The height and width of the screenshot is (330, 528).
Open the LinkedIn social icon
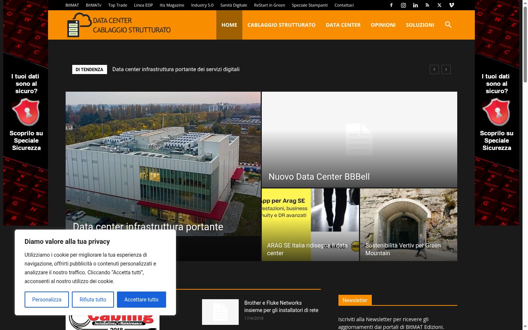(415, 5)
